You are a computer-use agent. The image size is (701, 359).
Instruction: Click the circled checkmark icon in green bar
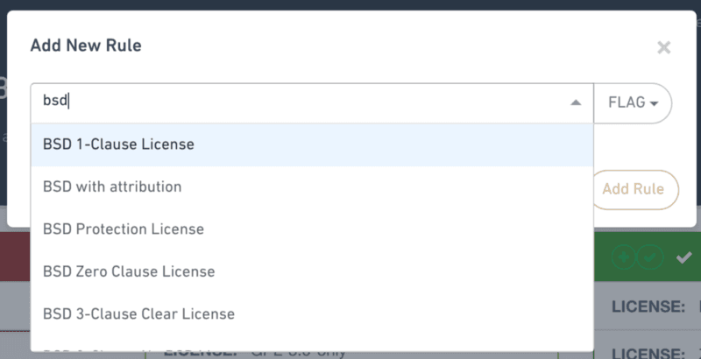(649, 257)
